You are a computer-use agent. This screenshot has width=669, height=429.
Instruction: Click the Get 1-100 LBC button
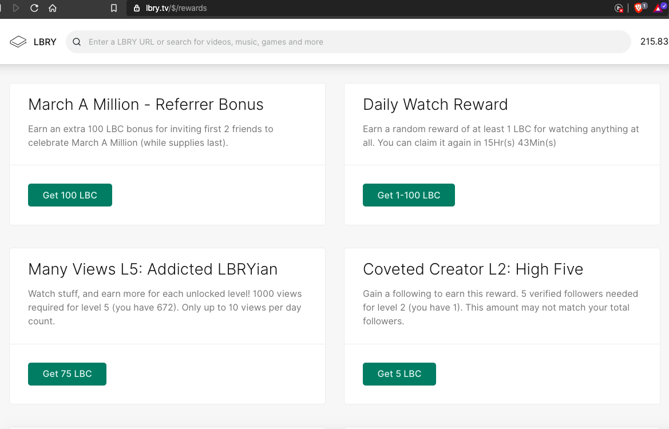(x=409, y=195)
